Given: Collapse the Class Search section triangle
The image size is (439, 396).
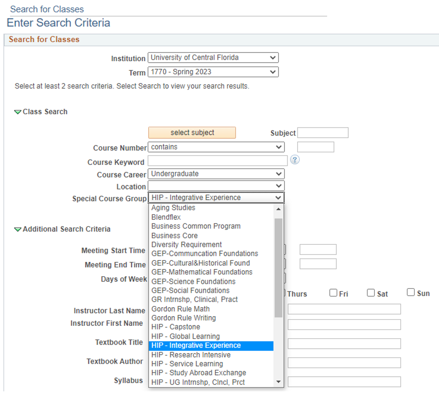Looking at the screenshot, I should (x=17, y=112).
